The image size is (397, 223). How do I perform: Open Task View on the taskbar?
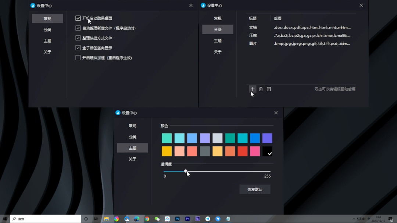[x=96, y=219]
